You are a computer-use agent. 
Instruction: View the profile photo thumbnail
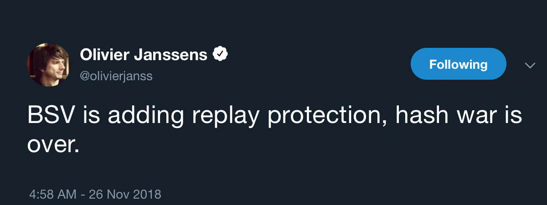tap(48, 65)
